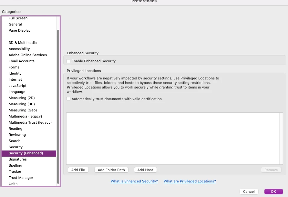Select the Measuring (3D) category

coord(29,104)
